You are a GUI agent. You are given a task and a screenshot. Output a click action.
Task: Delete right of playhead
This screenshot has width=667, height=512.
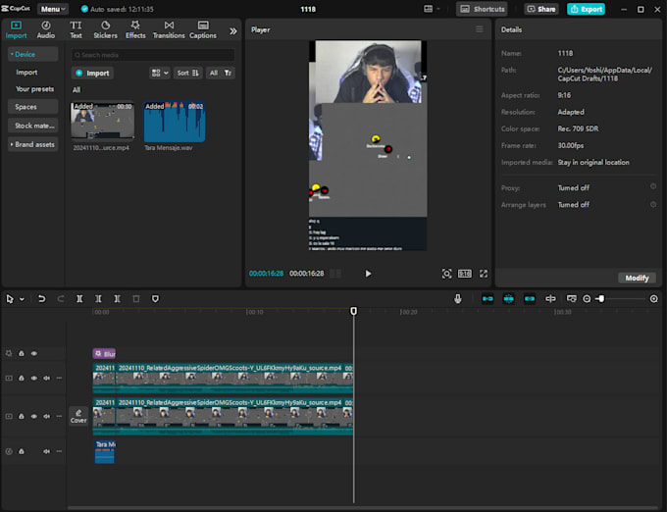[117, 299]
